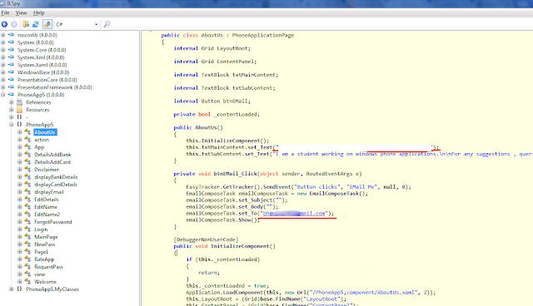The image size is (533, 306).
Task: Open the File menu
Action: (5, 13)
